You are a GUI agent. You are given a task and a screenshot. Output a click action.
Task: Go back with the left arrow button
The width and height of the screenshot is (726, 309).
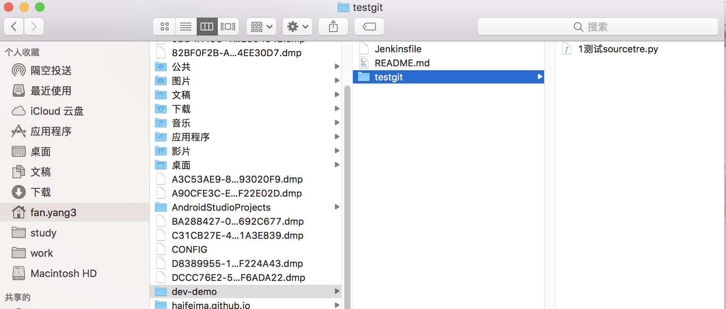click(14, 27)
